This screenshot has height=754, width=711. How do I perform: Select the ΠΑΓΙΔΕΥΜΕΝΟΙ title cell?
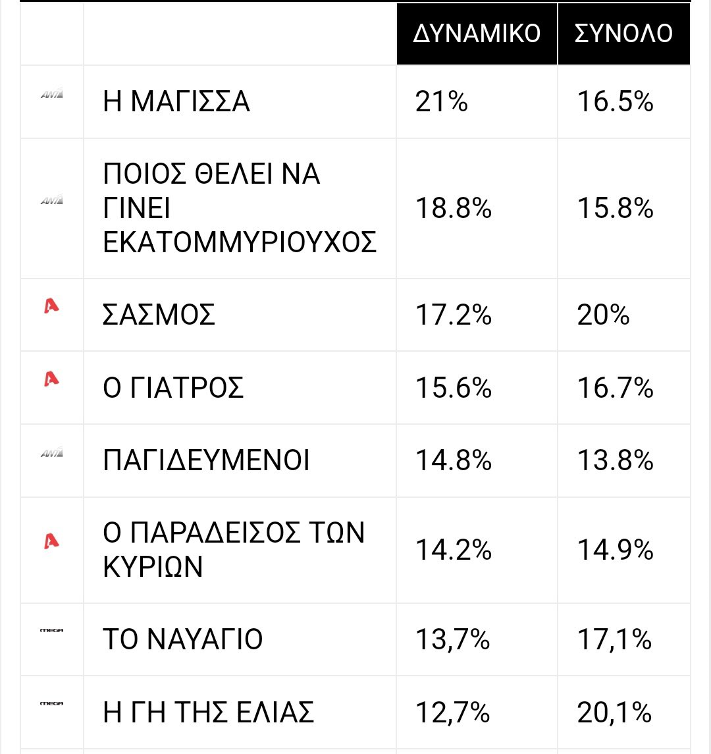(x=240, y=461)
